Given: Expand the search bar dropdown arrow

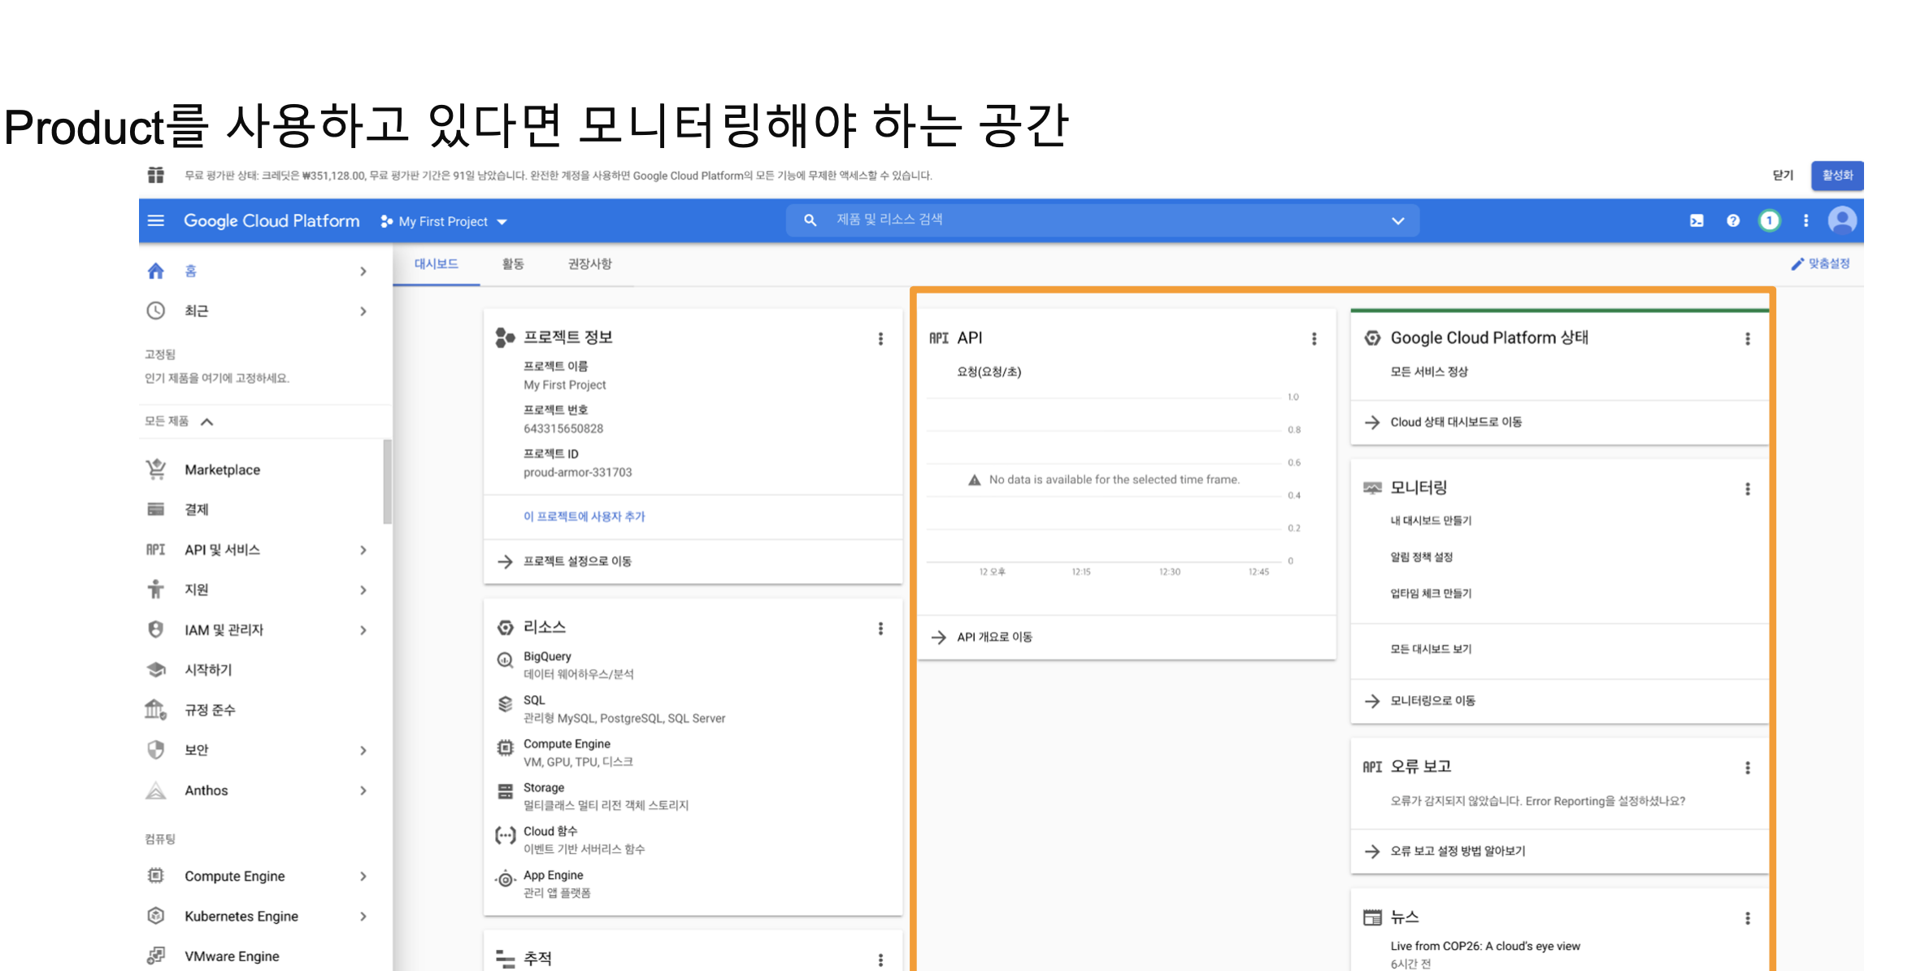Looking at the screenshot, I should pyautogui.click(x=1397, y=220).
